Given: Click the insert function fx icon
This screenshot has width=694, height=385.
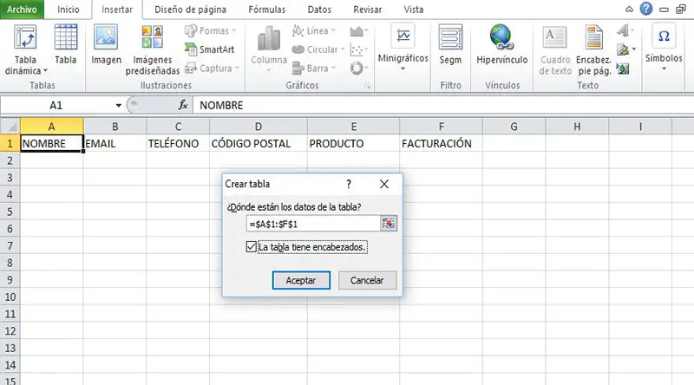Looking at the screenshot, I should tap(183, 105).
